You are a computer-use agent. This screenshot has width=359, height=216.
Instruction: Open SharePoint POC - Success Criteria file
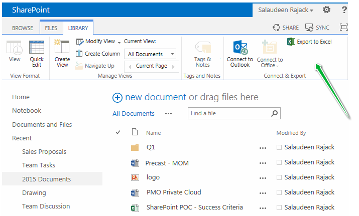[195, 207]
